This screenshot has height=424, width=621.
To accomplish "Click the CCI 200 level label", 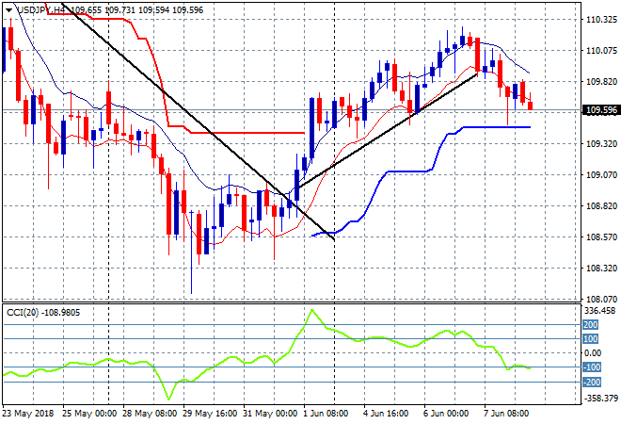I will coord(591,325).
